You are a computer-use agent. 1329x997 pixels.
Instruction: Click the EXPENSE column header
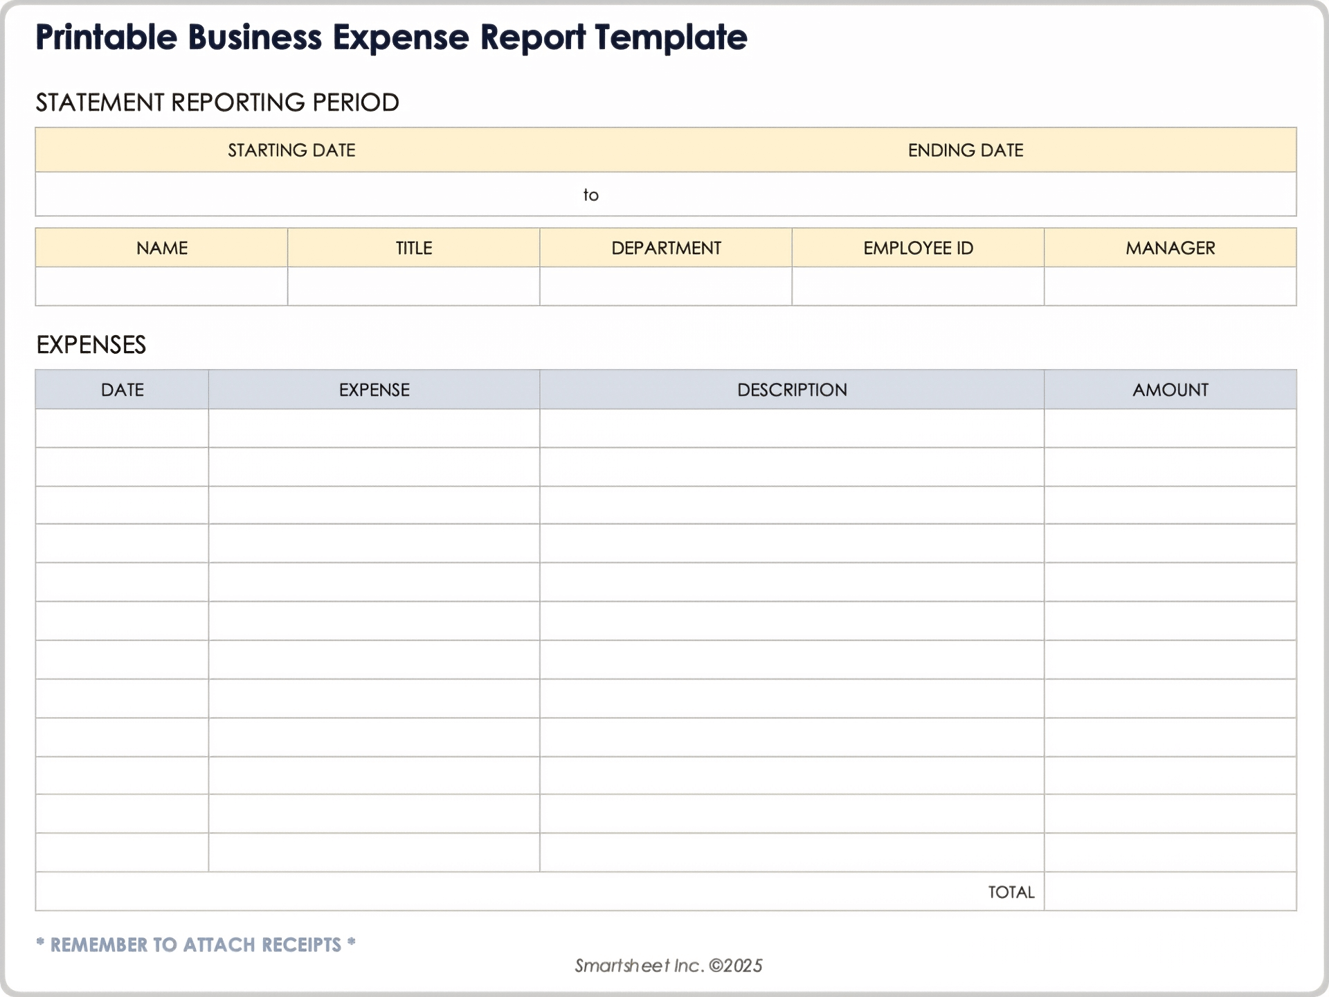pos(374,389)
